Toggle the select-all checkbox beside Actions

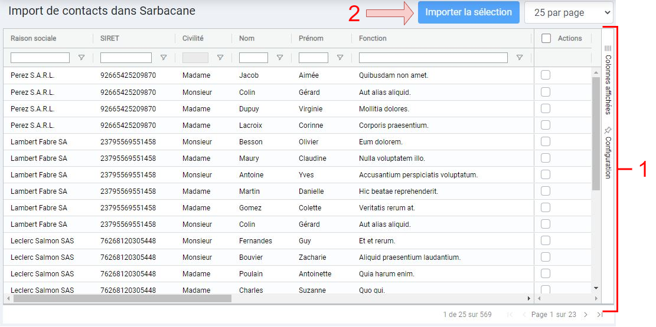click(x=546, y=38)
